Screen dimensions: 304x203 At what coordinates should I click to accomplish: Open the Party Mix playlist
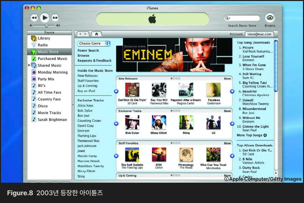(46, 79)
